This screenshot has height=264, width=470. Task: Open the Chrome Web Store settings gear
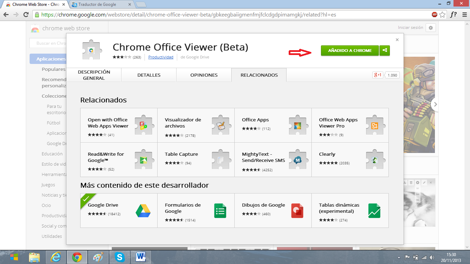click(431, 28)
